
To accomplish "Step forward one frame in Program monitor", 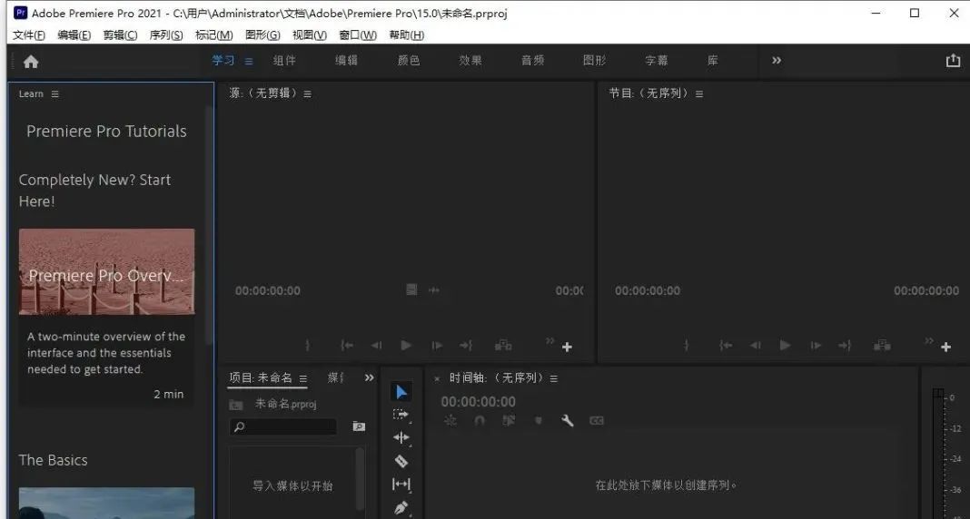I will (x=816, y=346).
